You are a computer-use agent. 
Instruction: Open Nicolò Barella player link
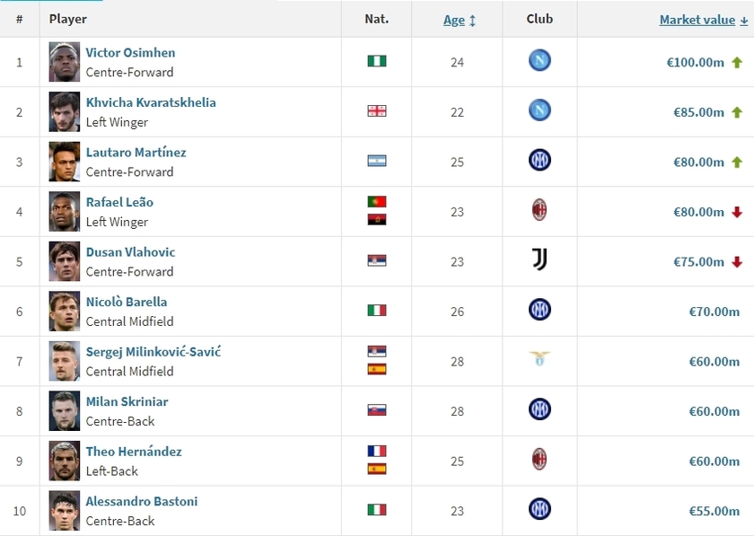click(x=127, y=302)
